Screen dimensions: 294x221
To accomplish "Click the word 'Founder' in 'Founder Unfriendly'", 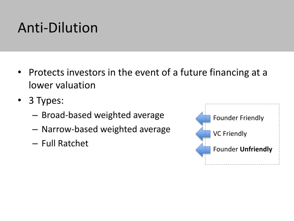I will click(226, 149).
